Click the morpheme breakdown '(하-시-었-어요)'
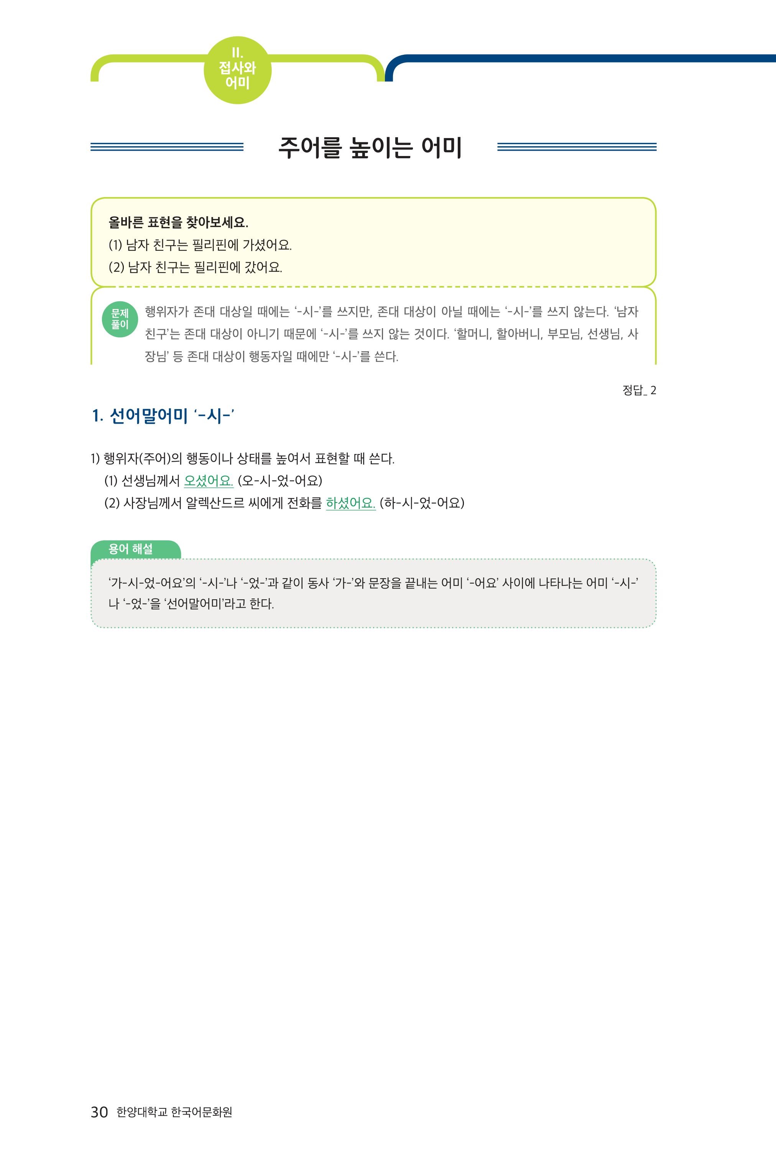This screenshot has width=776, height=1164. [422, 503]
